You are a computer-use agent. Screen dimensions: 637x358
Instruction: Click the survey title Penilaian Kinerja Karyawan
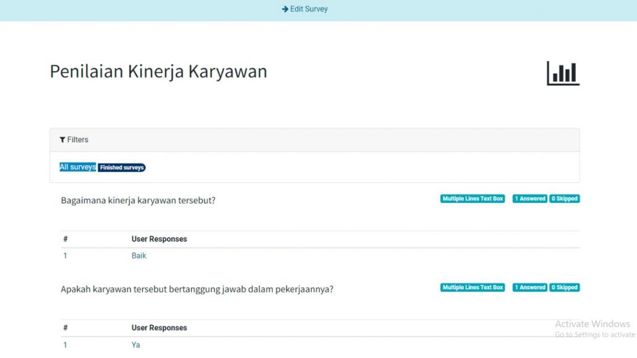pos(158,72)
